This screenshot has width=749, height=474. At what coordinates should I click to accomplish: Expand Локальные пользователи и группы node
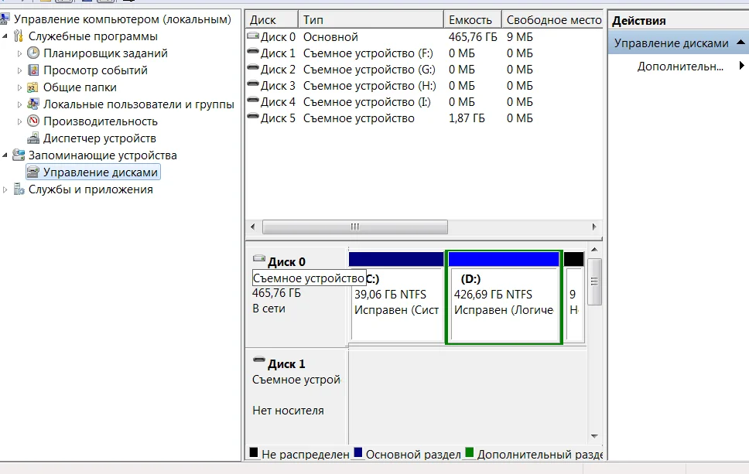[x=19, y=104]
